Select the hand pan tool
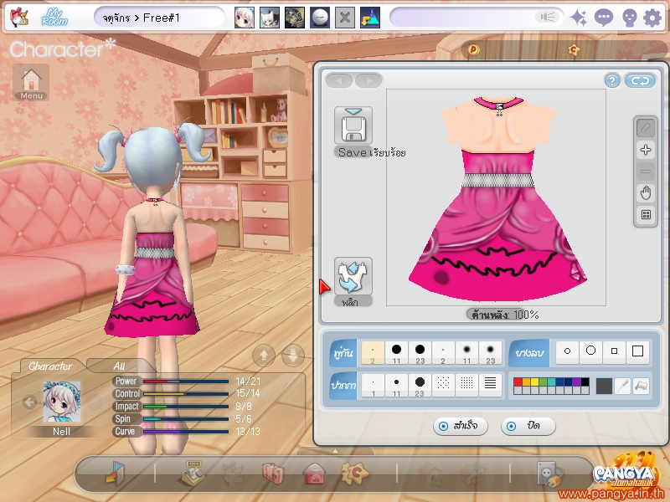Image resolution: width=670 pixels, height=502 pixels. click(646, 193)
